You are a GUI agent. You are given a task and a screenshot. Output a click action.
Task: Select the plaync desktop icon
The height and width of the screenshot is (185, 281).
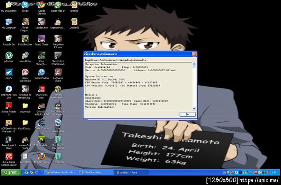tap(8, 74)
